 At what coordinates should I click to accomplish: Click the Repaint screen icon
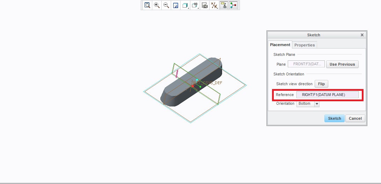pos(176,5)
